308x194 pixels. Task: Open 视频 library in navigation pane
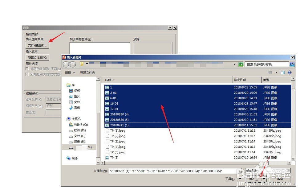click(75, 91)
